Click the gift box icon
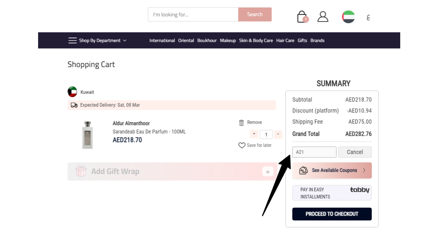438x230 pixels. (x=81, y=171)
